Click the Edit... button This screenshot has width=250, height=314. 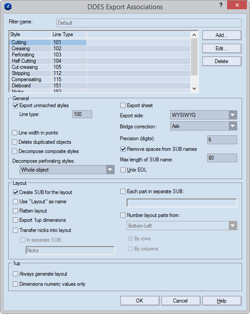[x=222, y=48]
